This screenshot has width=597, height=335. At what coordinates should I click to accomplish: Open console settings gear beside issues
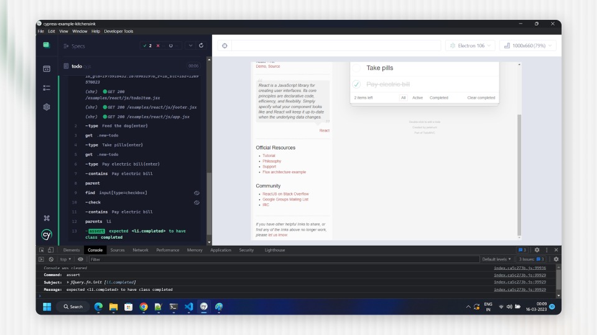click(556, 259)
